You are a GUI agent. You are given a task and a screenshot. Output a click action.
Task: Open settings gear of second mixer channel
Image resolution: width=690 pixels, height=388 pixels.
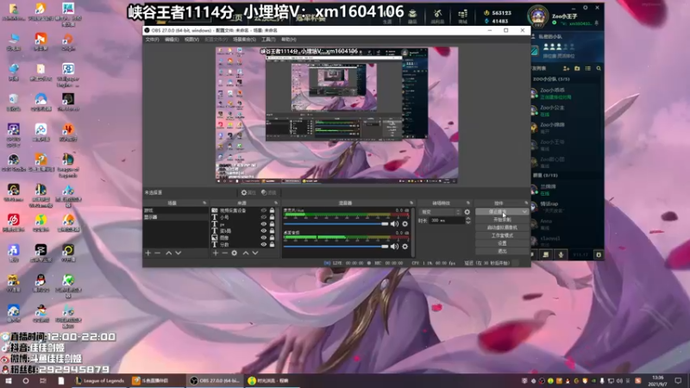coord(405,247)
